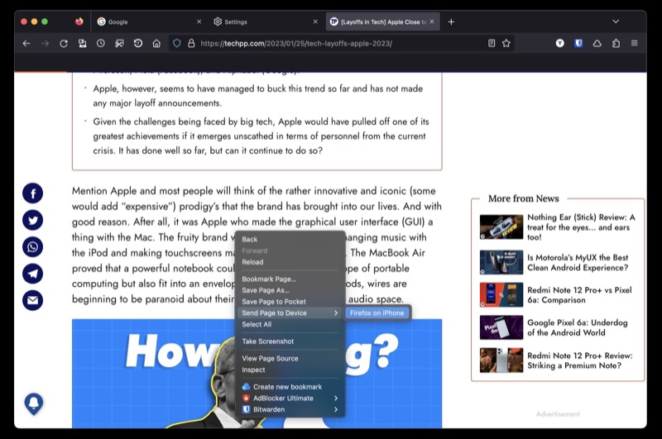This screenshot has width=662, height=439.
Task: Click the circular Y extension icon
Action: coord(560,43)
